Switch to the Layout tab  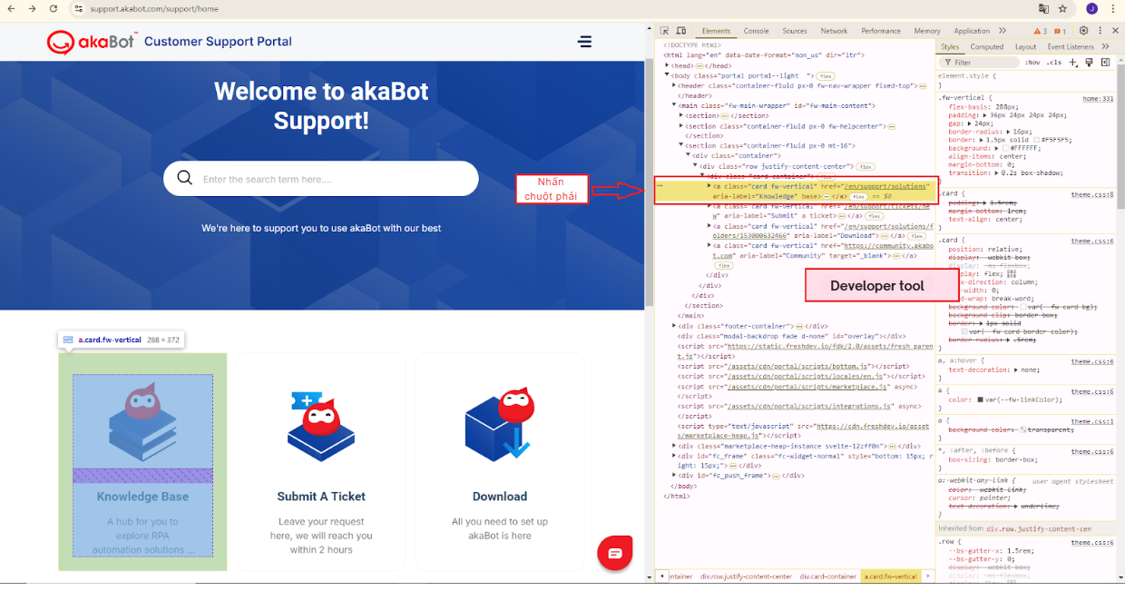[1026, 46]
